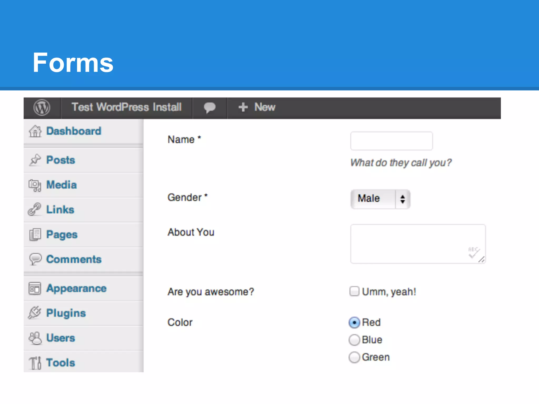Click the Users people icon
Screen dimensions: 539x404
pos(35,338)
